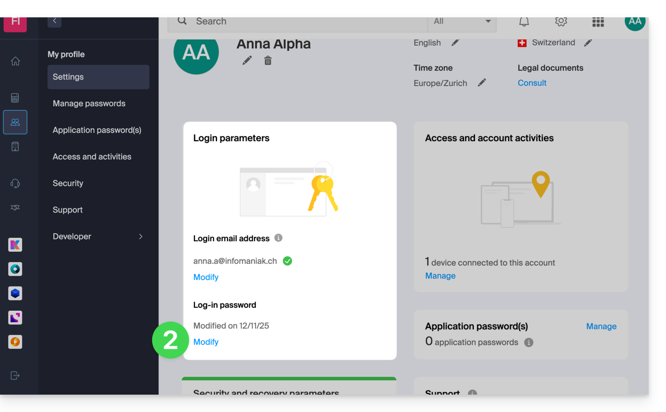This screenshot has height=412, width=666.
Task: Click the support headset icon in rail
Action: coord(16,183)
